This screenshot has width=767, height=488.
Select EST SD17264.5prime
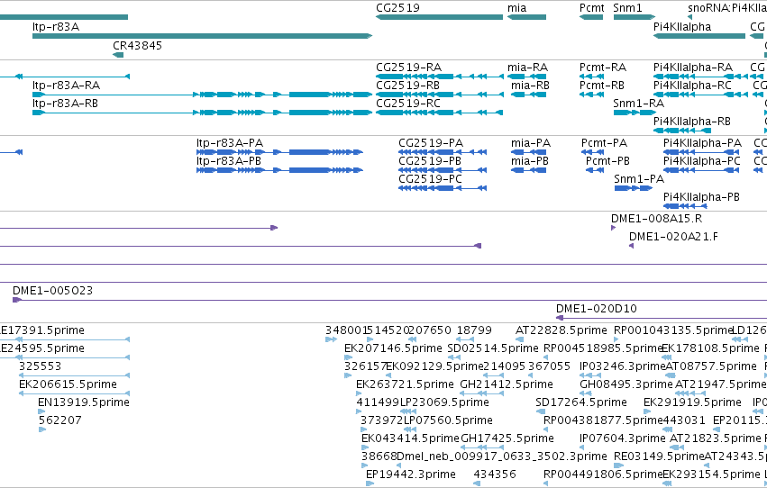click(539, 411)
